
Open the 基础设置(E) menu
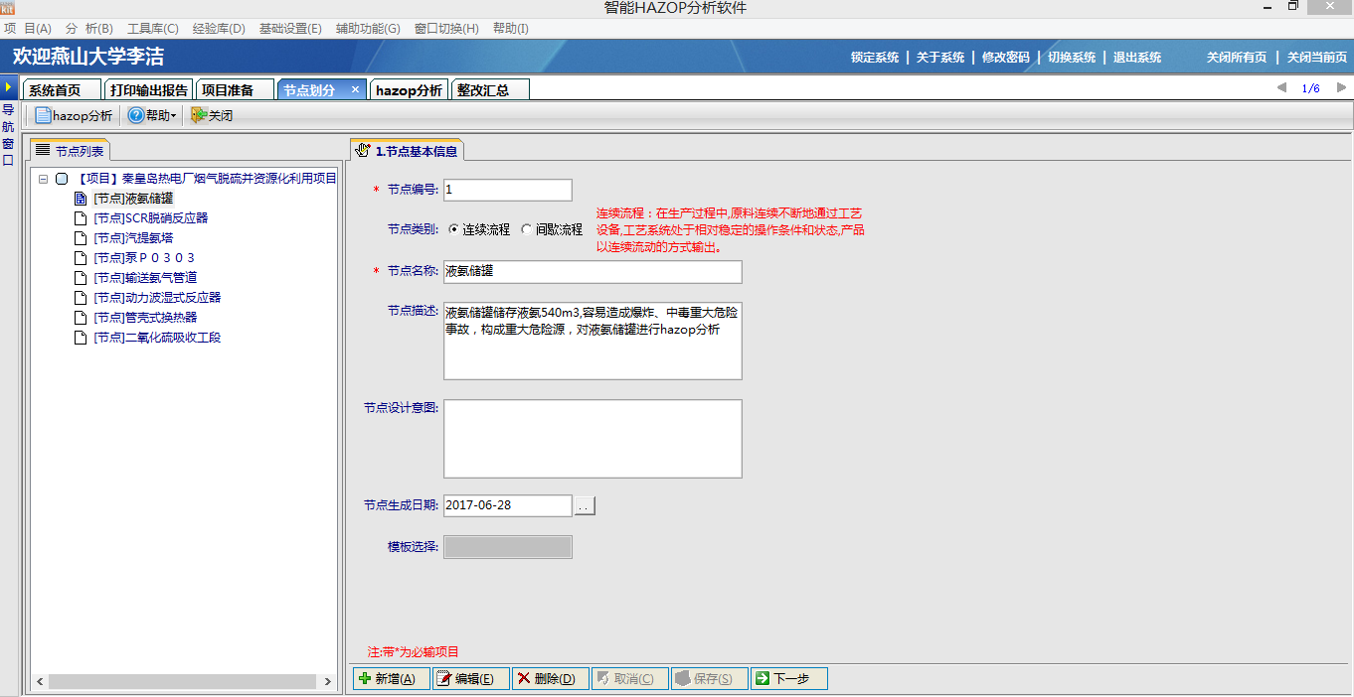290,29
